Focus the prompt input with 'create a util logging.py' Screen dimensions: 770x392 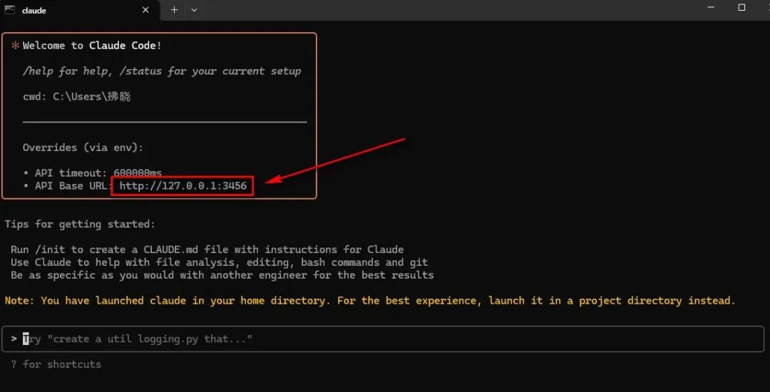coord(383,339)
